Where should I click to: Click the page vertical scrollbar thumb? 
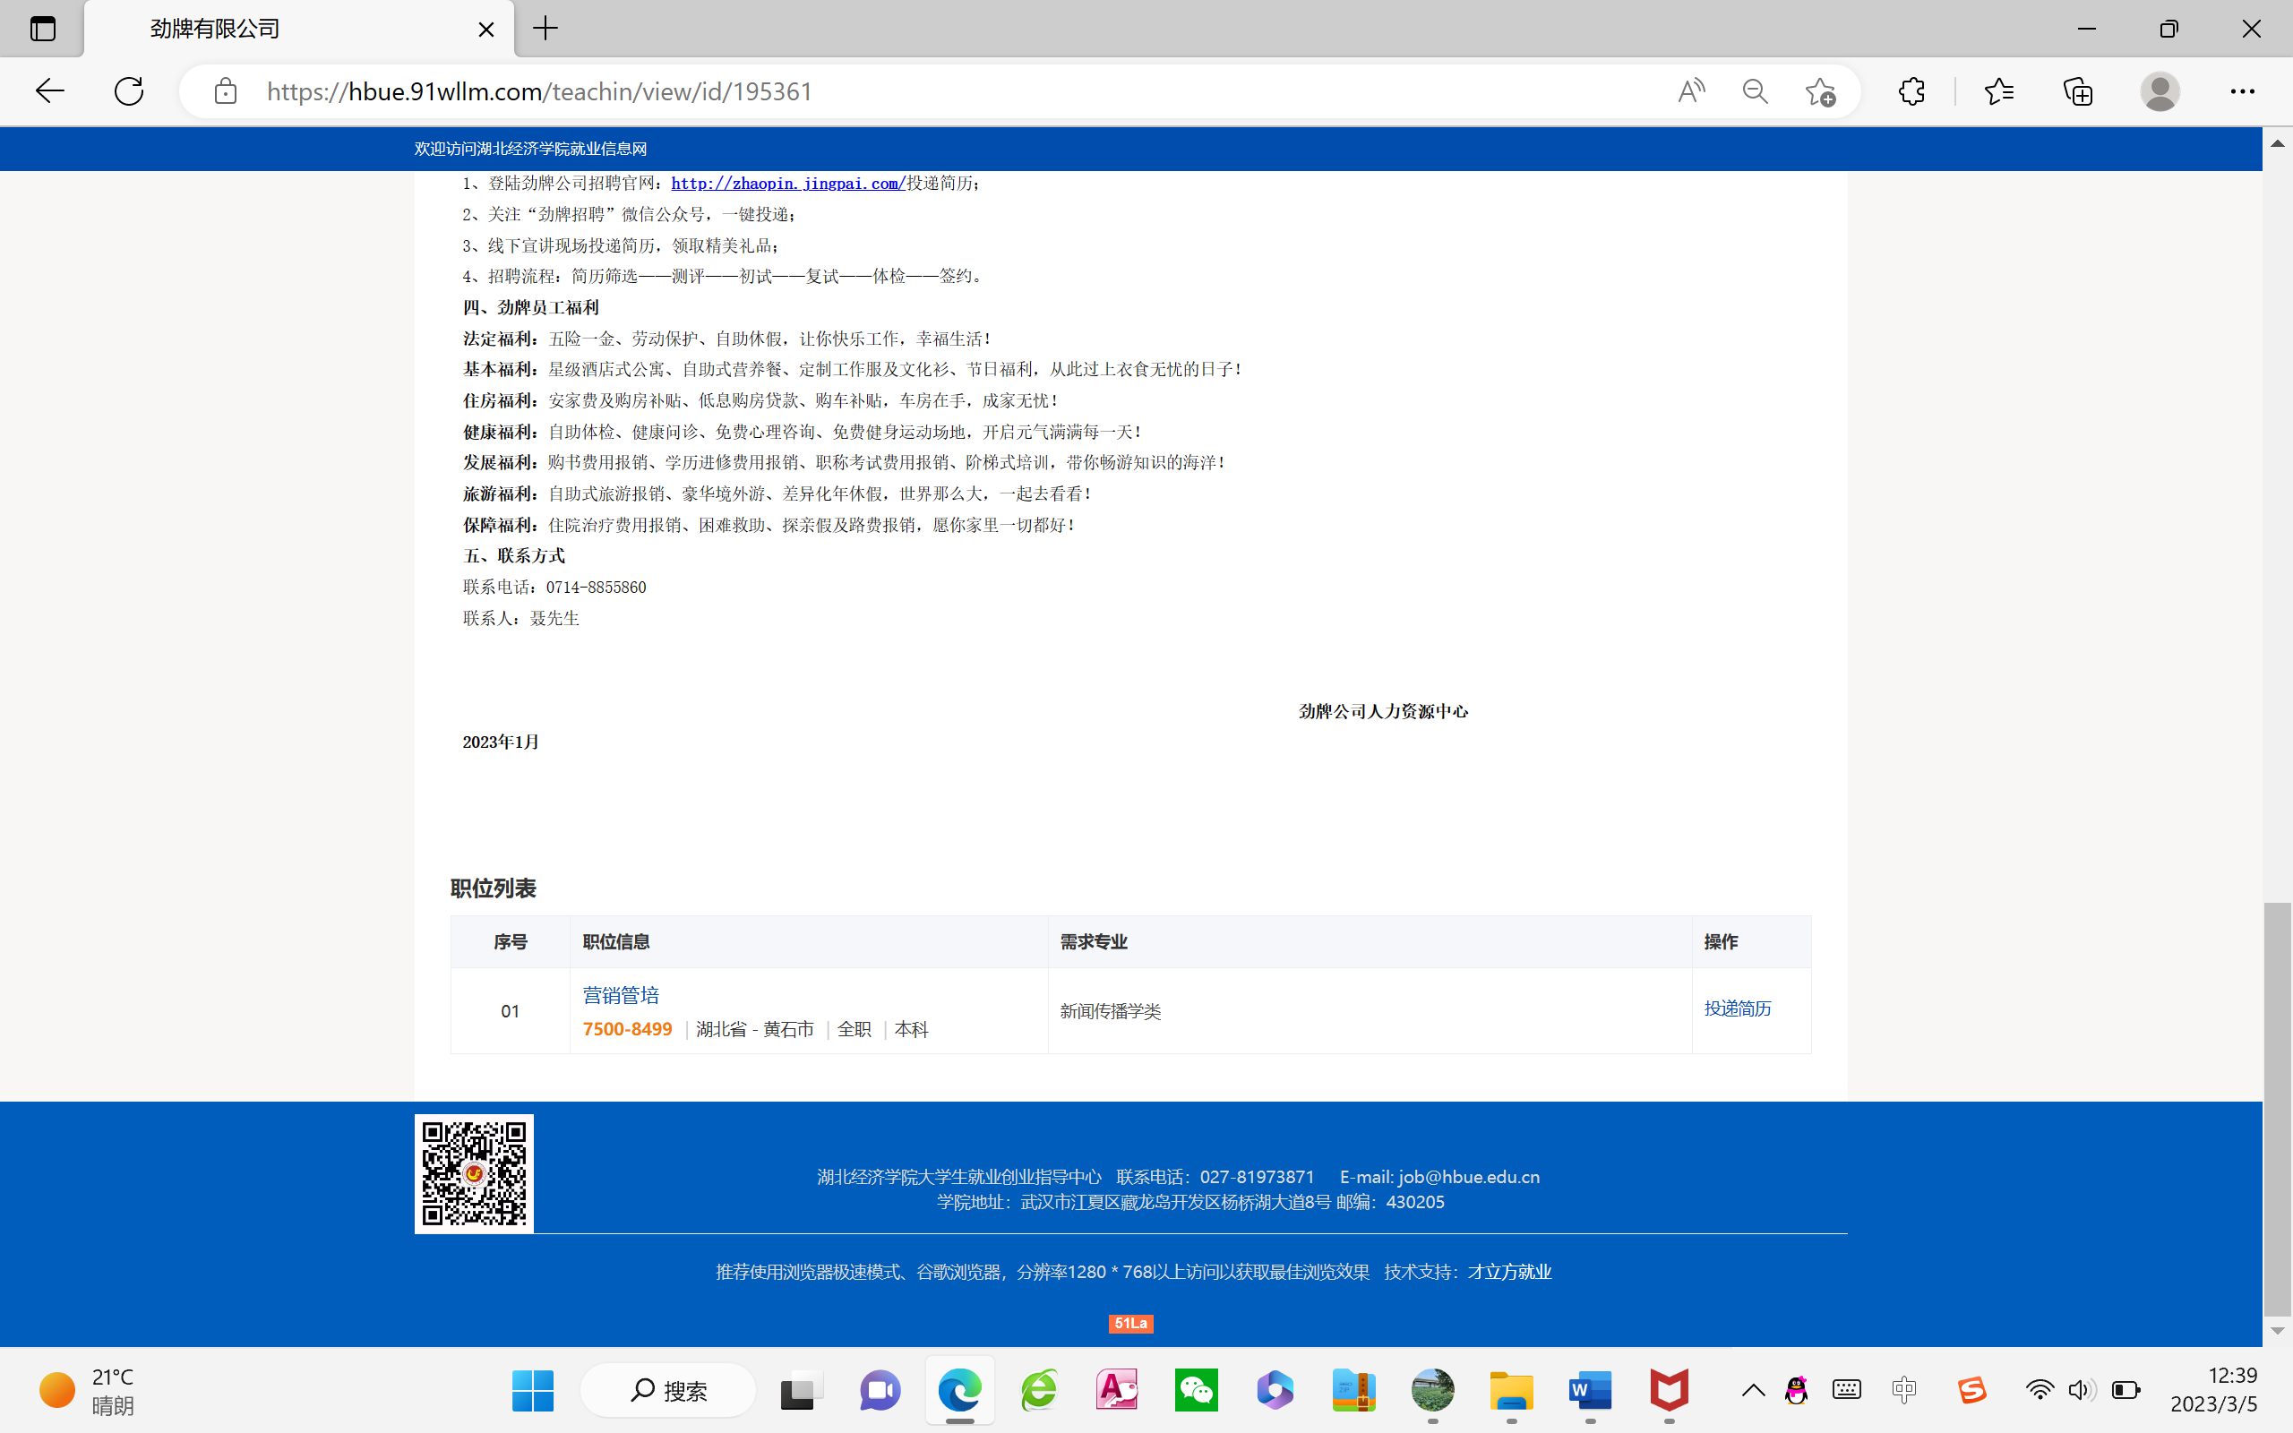coord(2277,1107)
